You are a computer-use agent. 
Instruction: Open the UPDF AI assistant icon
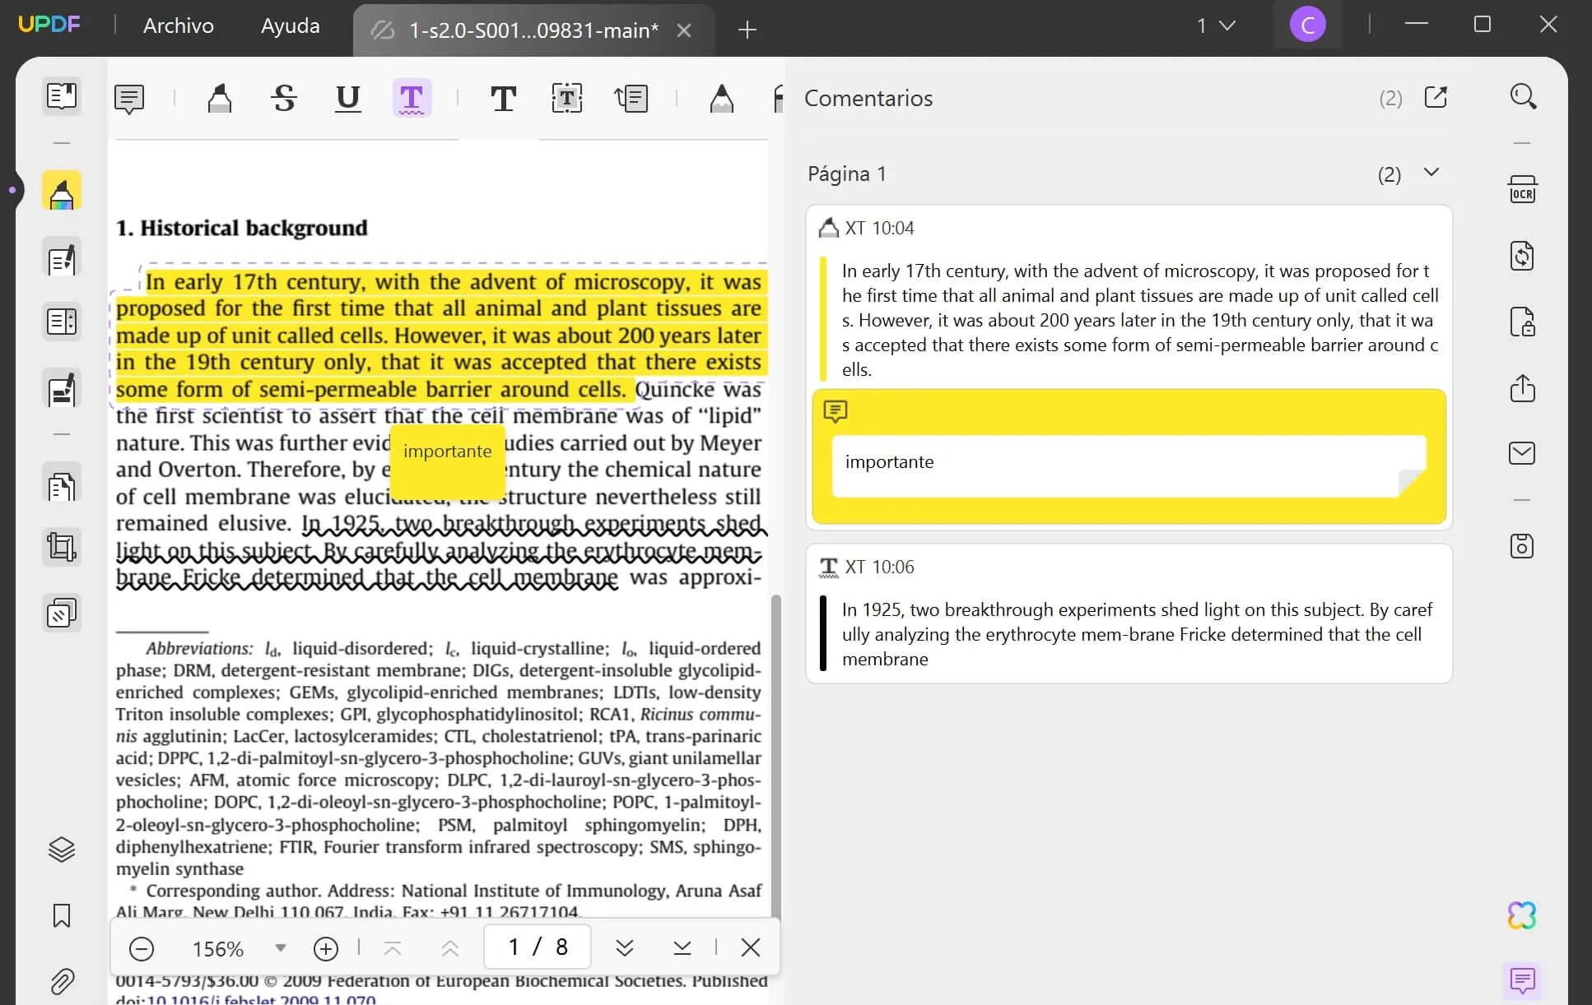click(x=1522, y=915)
